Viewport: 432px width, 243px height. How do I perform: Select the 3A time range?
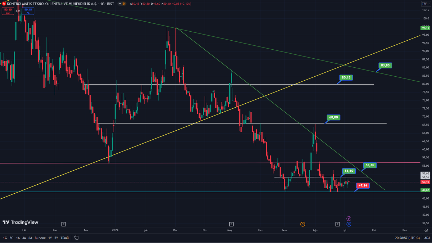pyautogui.click(x=24, y=238)
